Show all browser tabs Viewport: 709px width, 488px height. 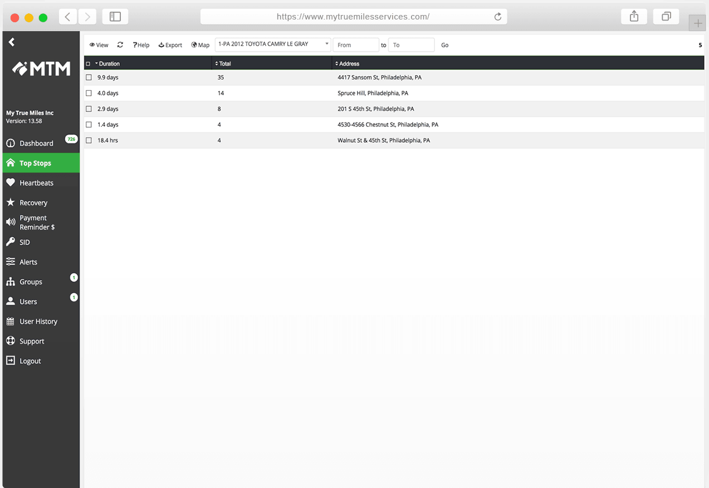point(666,17)
